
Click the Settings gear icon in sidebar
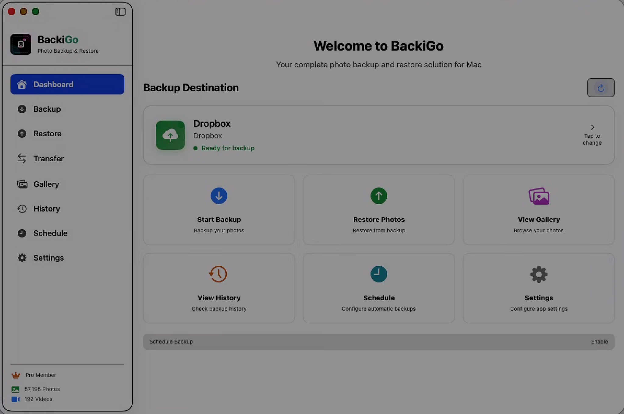[x=22, y=258]
